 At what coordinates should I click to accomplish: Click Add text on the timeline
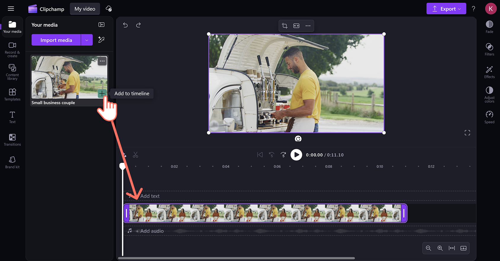click(x=150, y=196)
